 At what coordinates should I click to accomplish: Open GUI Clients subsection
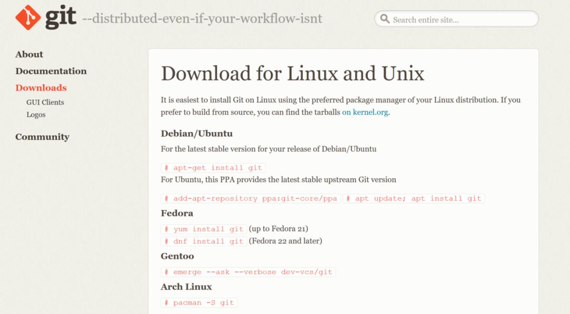(45, 102)
